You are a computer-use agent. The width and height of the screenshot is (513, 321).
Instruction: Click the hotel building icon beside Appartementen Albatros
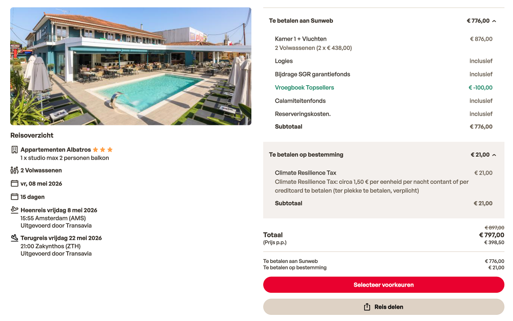[14, 150]
